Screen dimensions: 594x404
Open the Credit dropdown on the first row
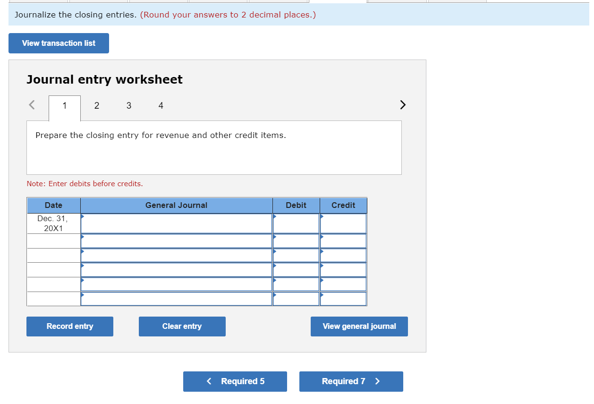(343, 223)
